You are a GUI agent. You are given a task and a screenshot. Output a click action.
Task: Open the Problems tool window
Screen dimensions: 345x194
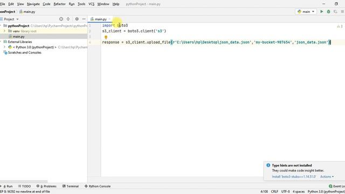pyautogui.click(x=46, y=186)
